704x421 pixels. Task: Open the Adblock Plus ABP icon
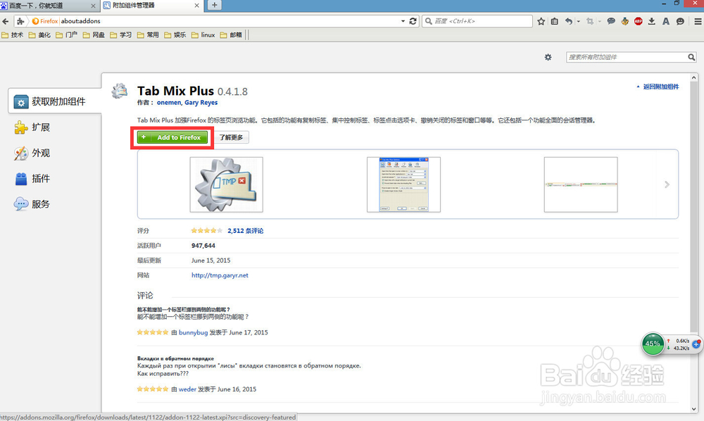638,21
